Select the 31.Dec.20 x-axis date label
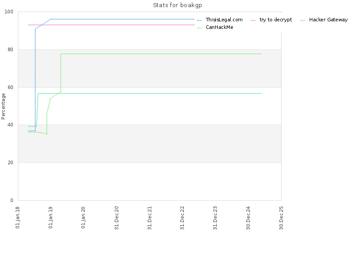 coord(116,218)
